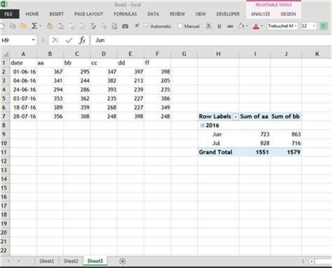Open the fill color dropdown arrow

[x=247, y=26]
